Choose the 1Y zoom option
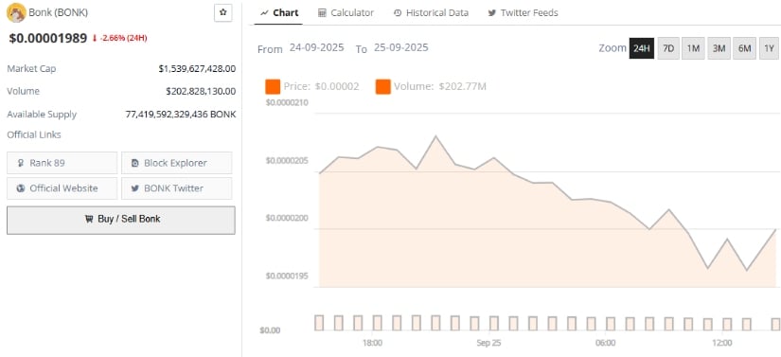Viewport: 781px width, 357px height. [x=769, y=48]
